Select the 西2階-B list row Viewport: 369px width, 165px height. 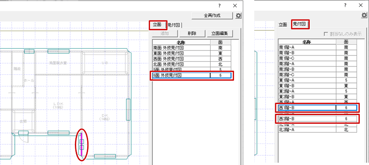tap(318, 119)
